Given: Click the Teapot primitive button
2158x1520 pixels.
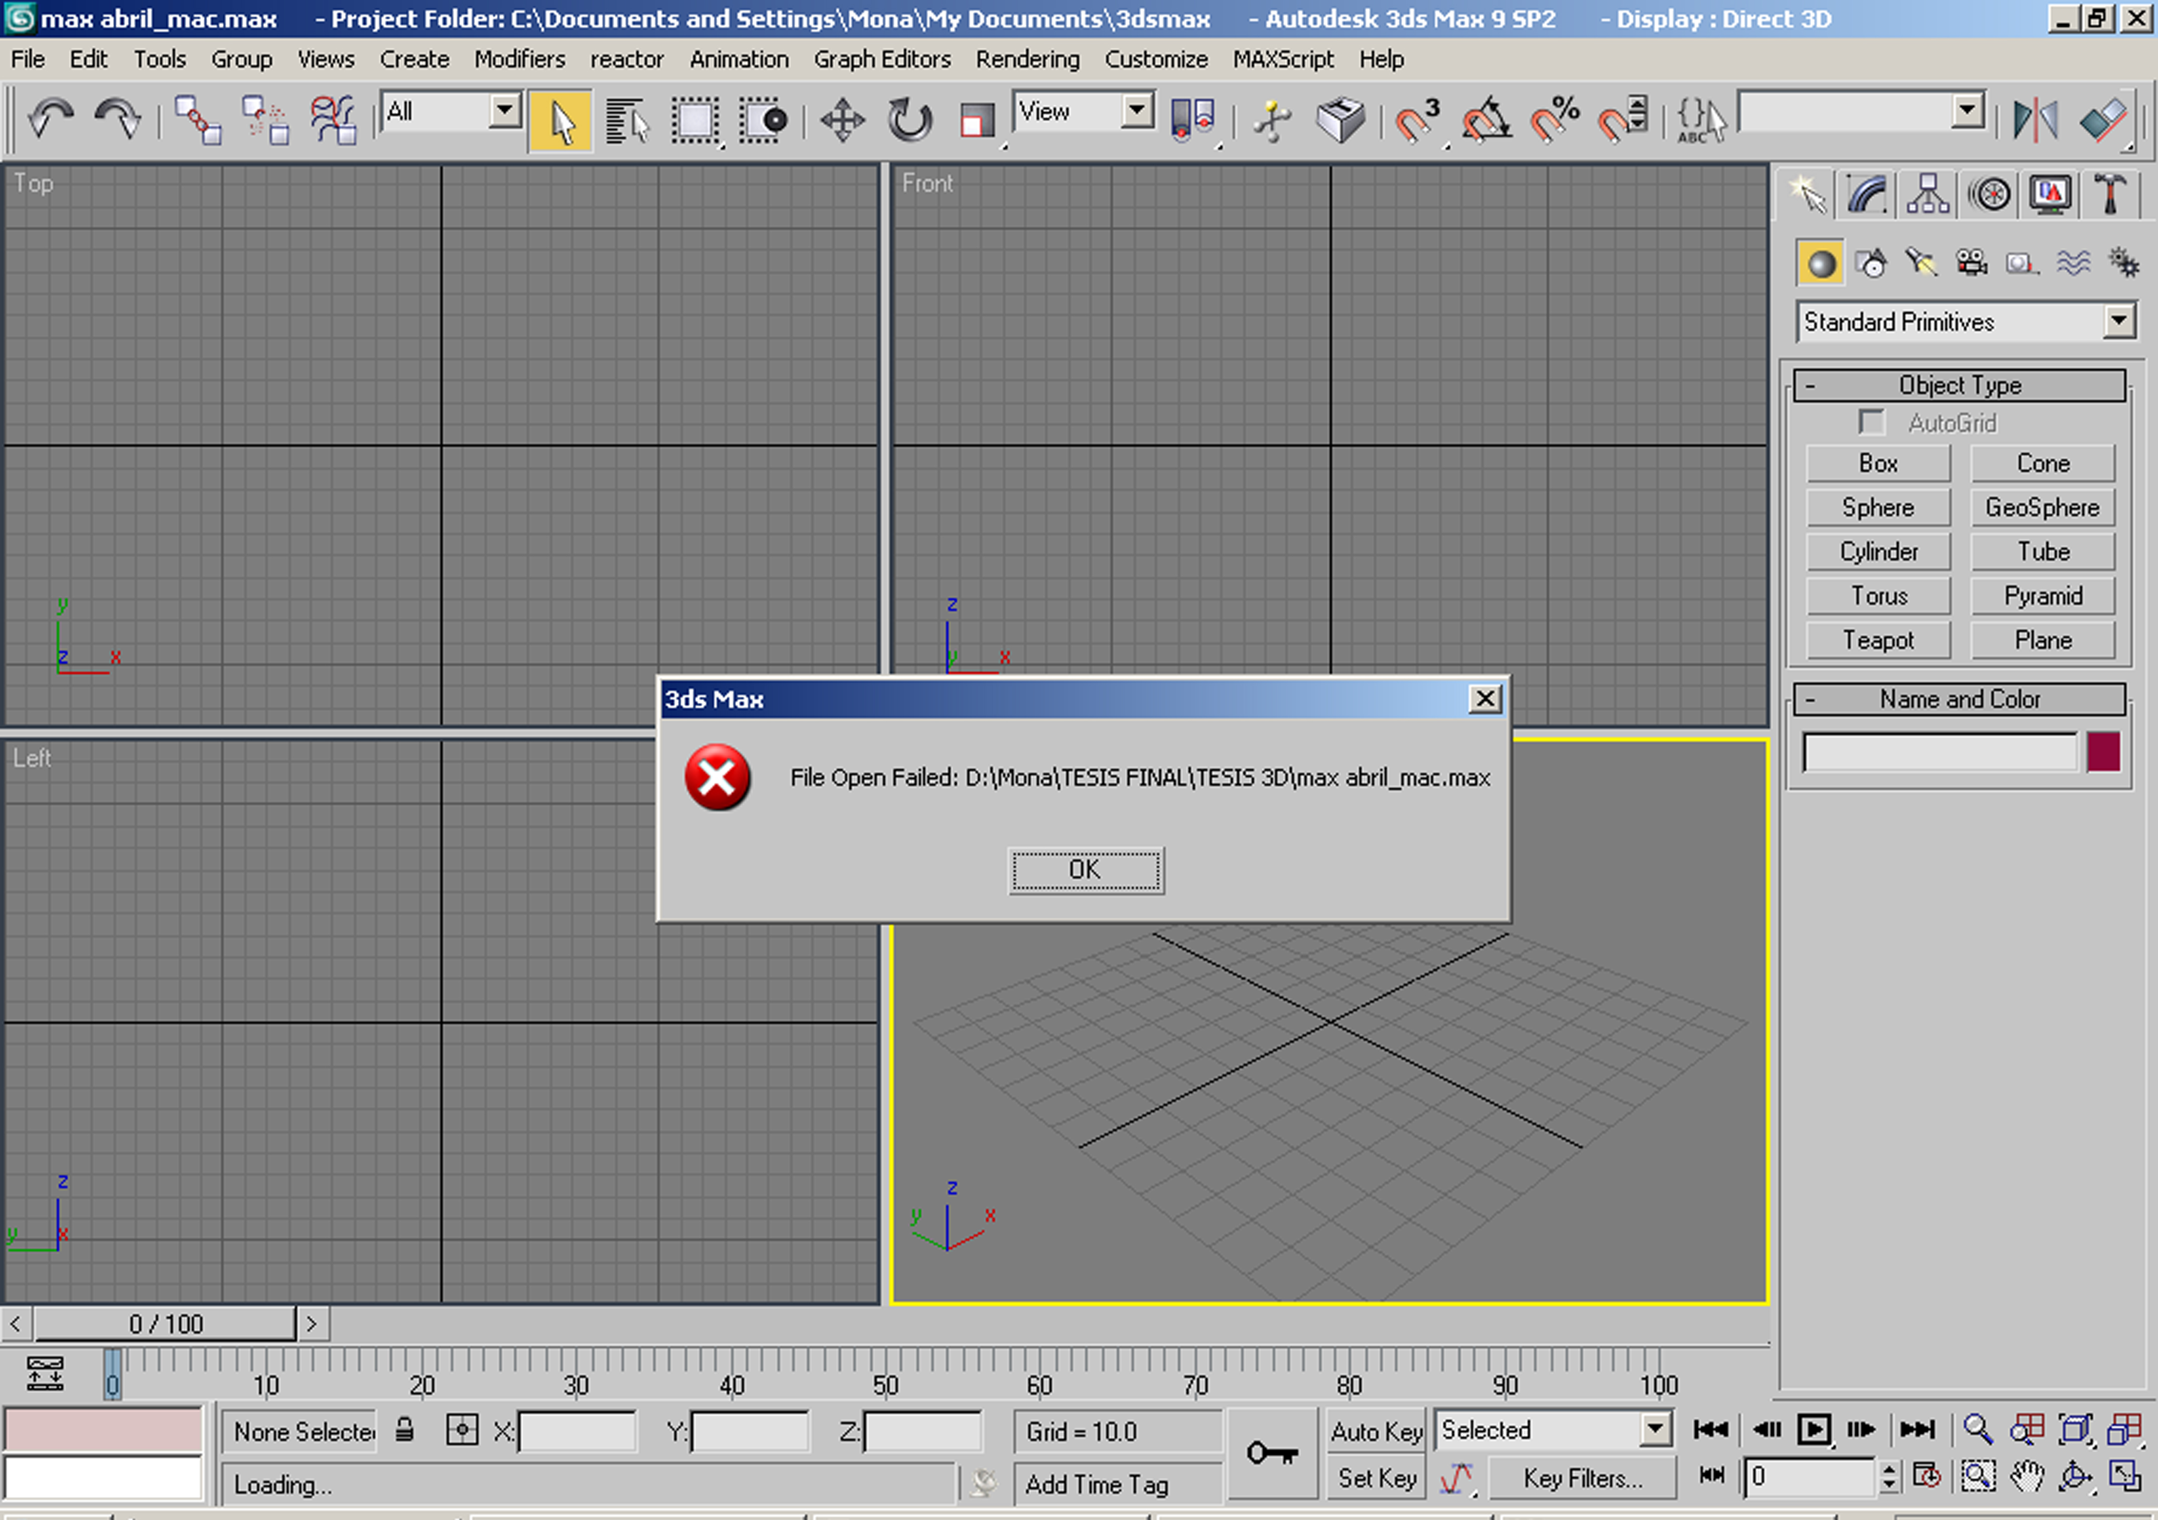Looking at the screenshot, I should click(1877, 640).
